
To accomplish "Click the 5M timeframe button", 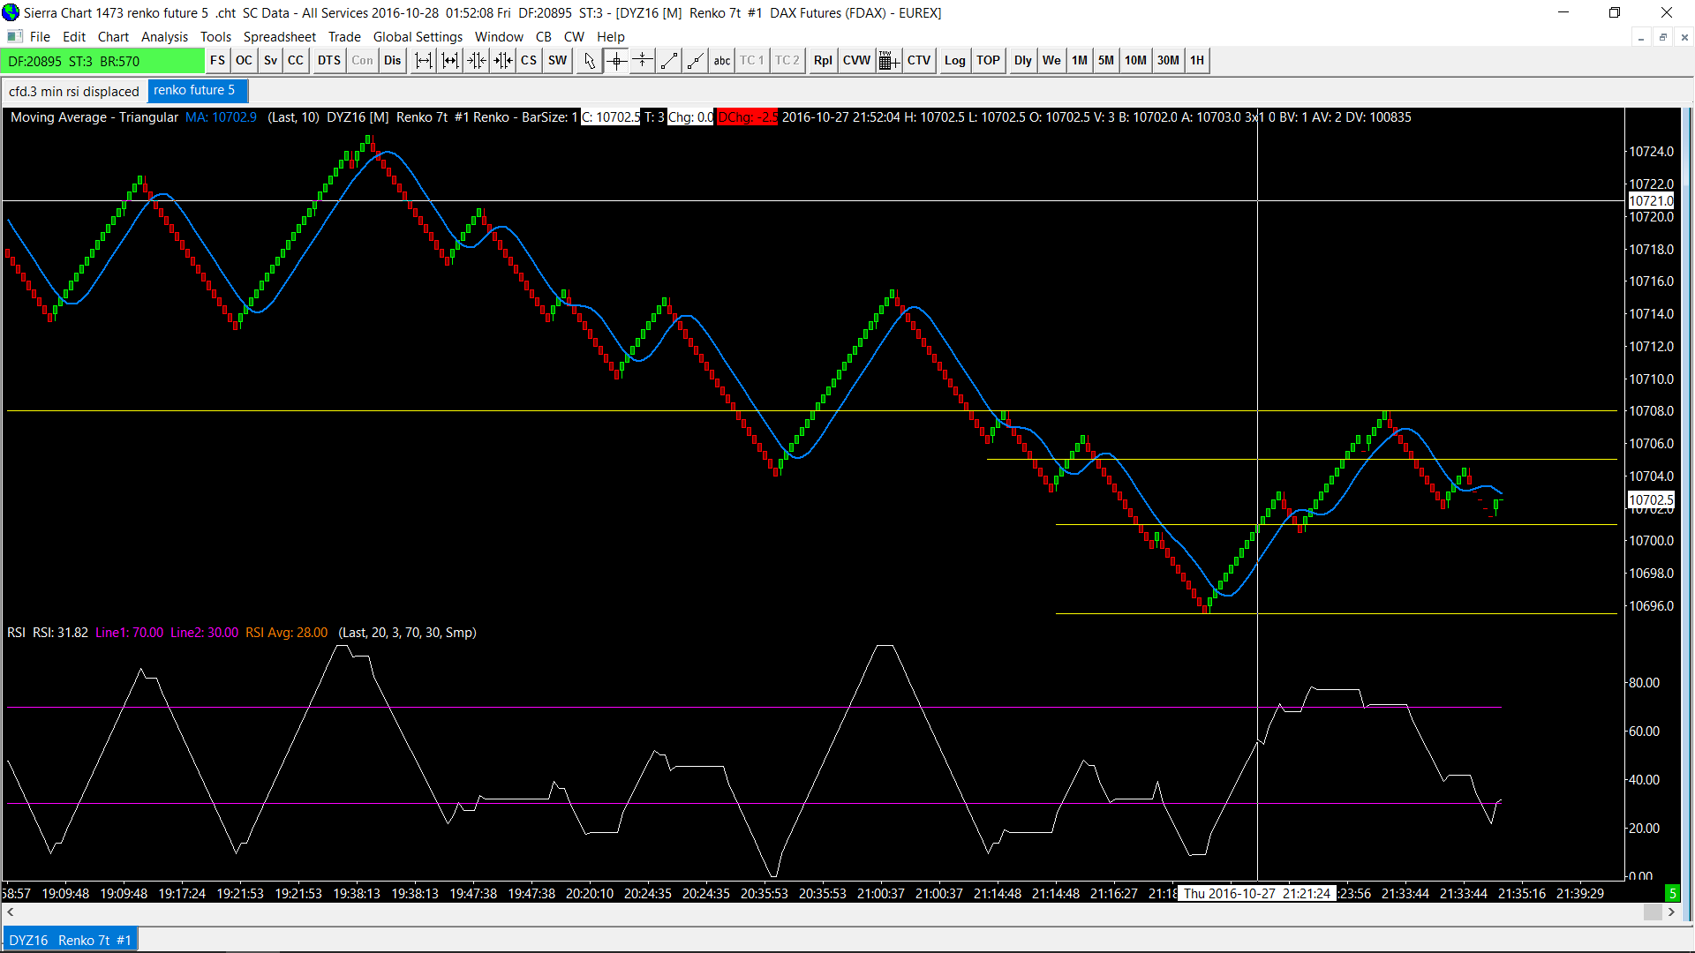I will (x=1105, y=61).
